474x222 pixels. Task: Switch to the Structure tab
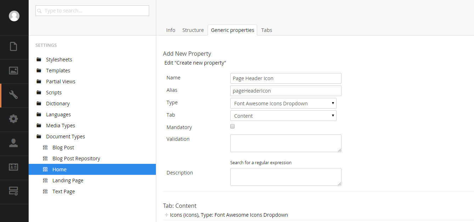click(193, 30)
